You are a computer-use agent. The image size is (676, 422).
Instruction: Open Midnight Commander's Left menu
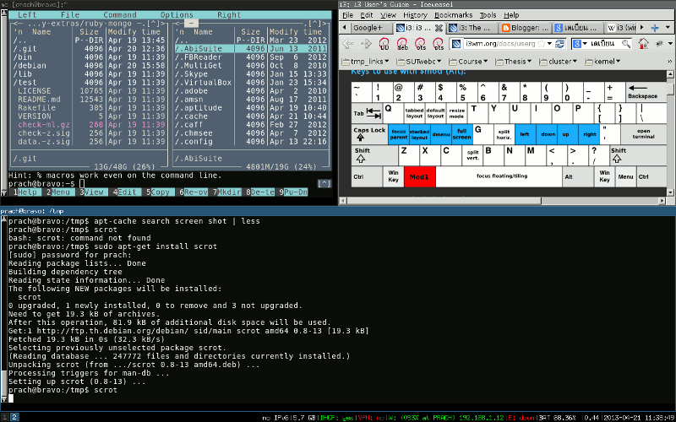pos(27,15)
